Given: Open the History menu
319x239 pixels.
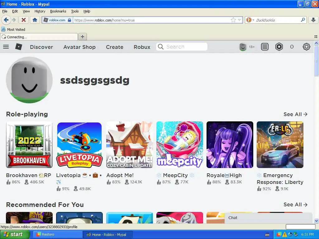Looking at the screenshot, I should (40, 11).
